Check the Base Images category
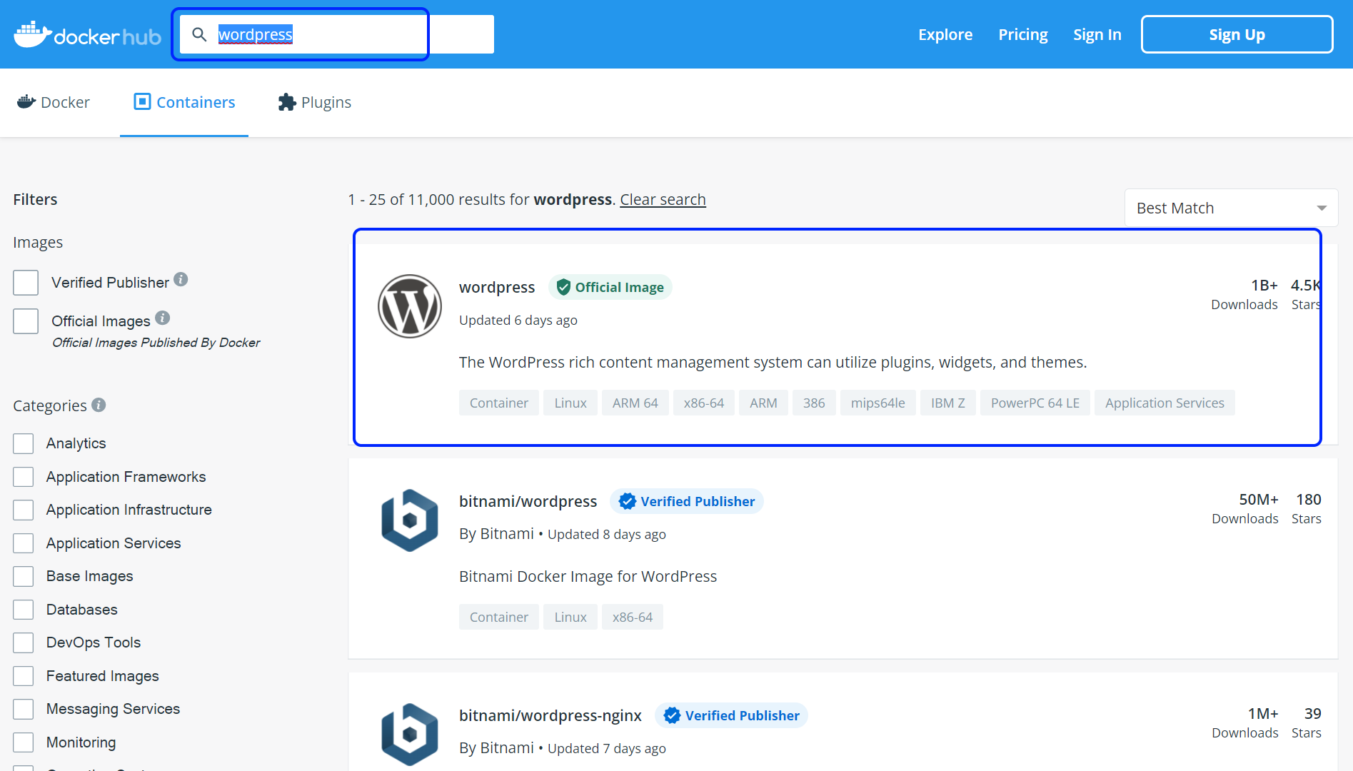This screenshot has height=771, width=1353. pos(24,576)
